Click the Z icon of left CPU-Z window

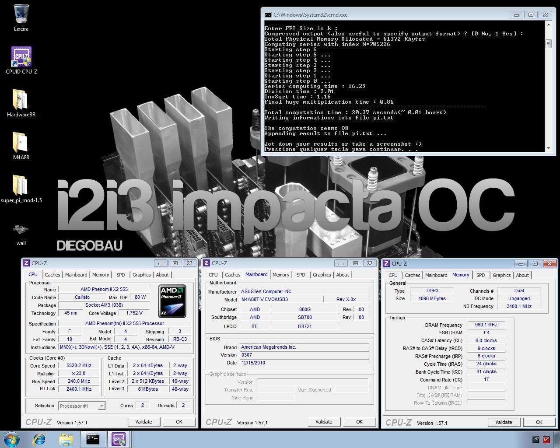click(26, 263)
